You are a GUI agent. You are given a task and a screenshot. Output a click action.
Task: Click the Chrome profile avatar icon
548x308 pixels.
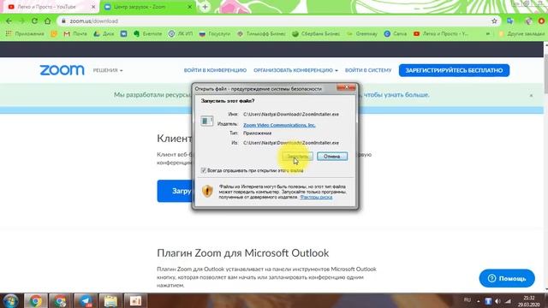tap(528, 21)
